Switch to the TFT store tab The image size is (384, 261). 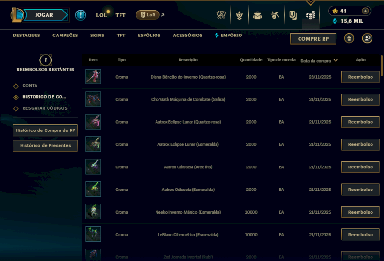tap(121, 35)
